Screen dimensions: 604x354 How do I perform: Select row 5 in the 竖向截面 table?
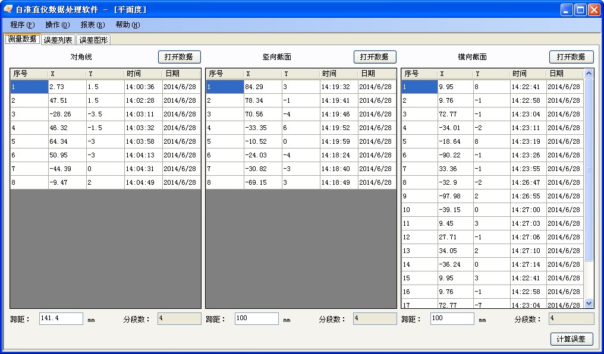point(268,141)
